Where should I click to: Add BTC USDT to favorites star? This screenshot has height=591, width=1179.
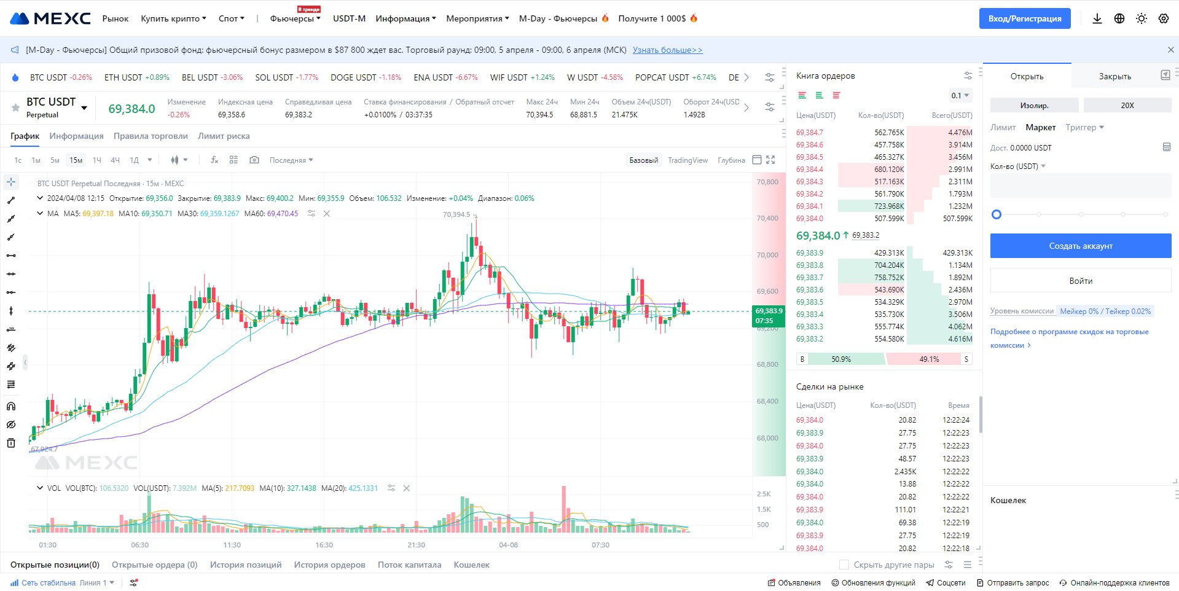pos(15,108)
